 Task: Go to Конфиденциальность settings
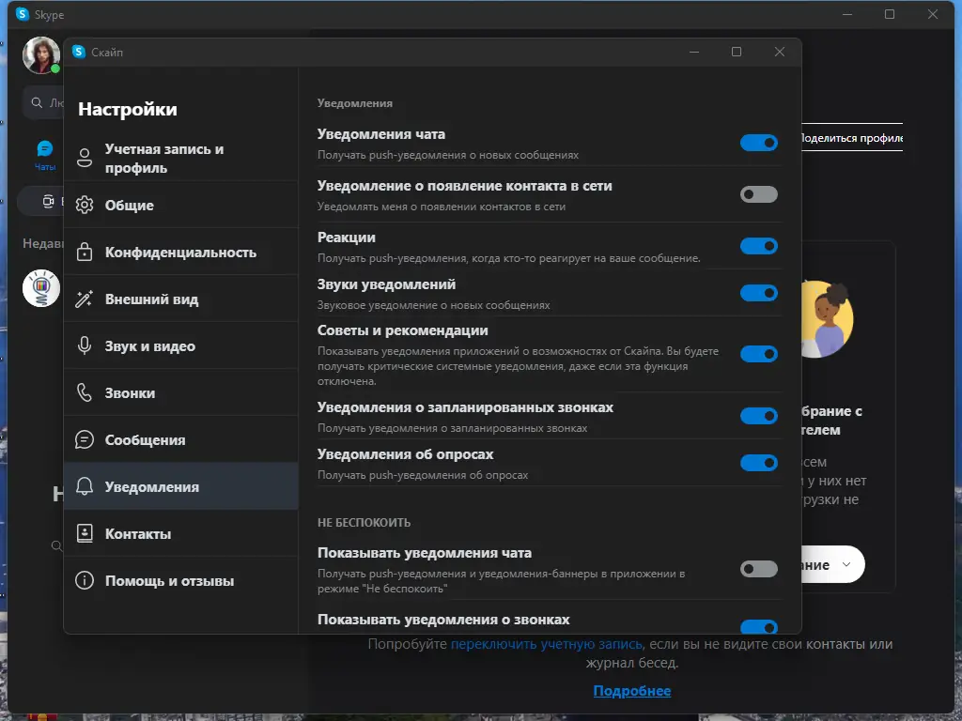pos(181,252)
